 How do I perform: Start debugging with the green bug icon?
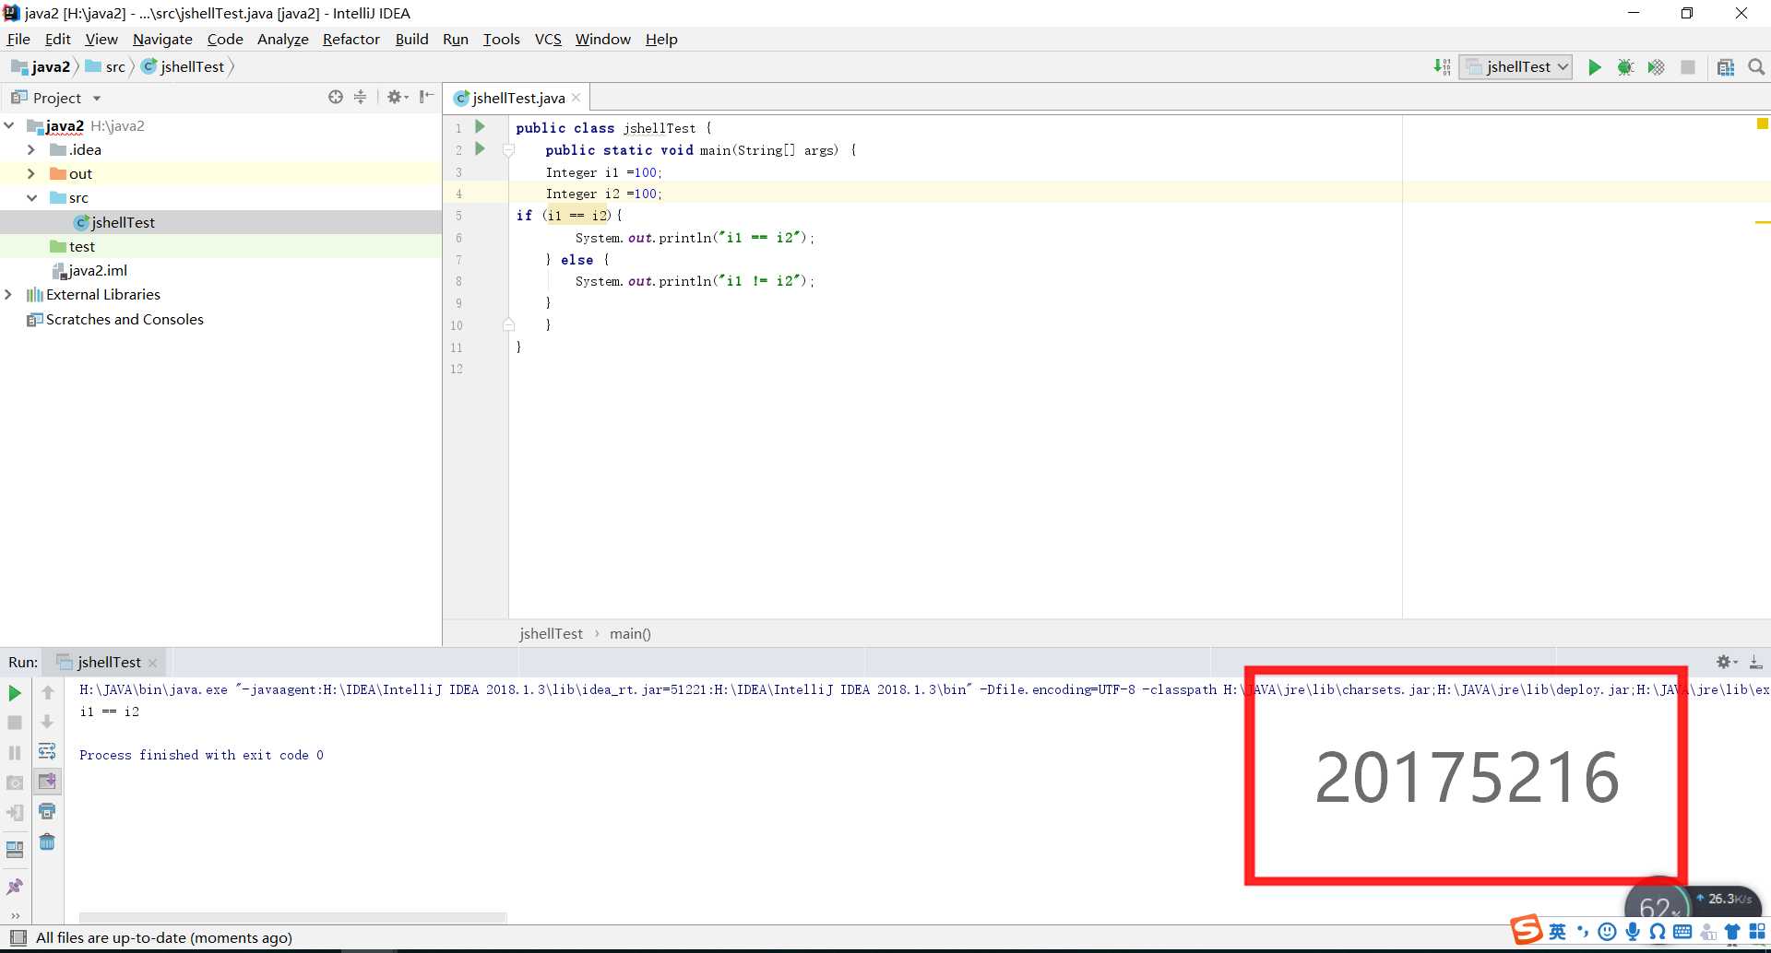pos(1625,66)
